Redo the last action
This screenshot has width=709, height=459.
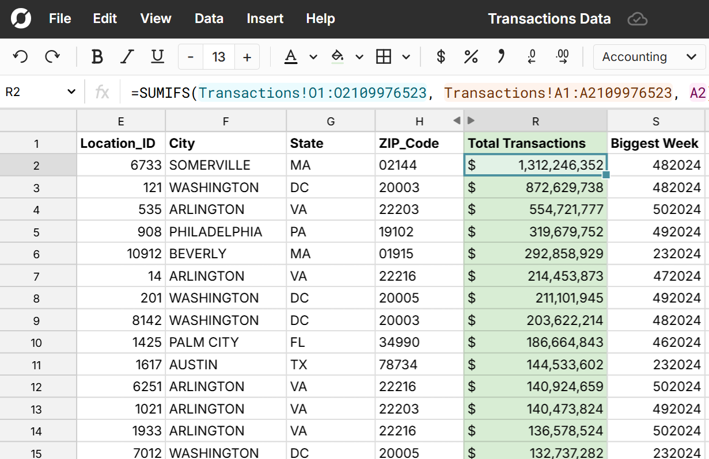coord(53,56)
